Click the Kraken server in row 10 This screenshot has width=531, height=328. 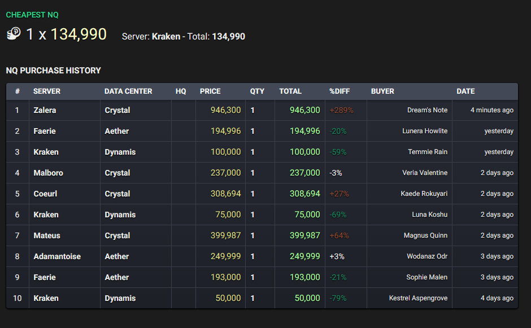(46, 298)
